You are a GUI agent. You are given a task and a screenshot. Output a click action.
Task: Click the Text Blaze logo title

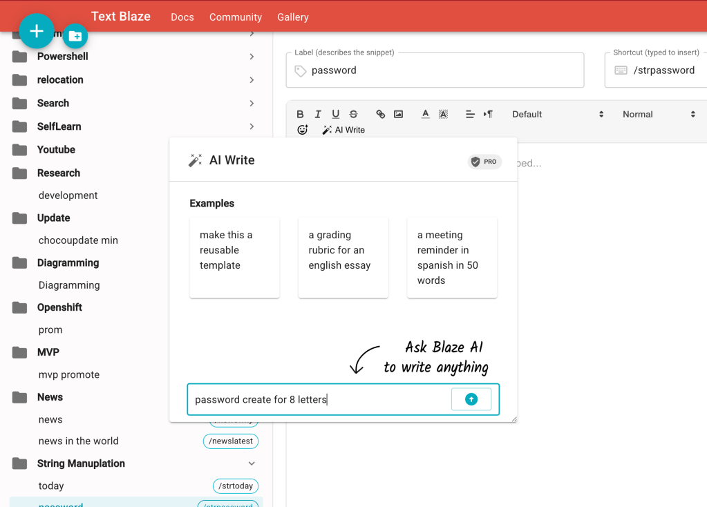click(121, 16)
